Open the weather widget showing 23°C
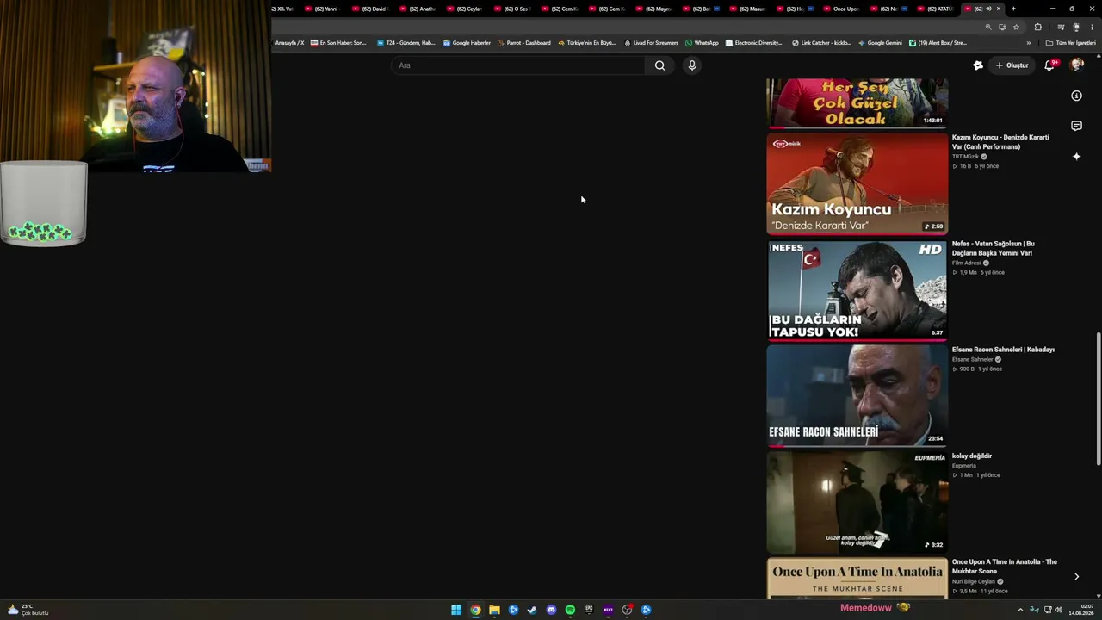This screenshot has height=620, width=1102. click(28, 610)
